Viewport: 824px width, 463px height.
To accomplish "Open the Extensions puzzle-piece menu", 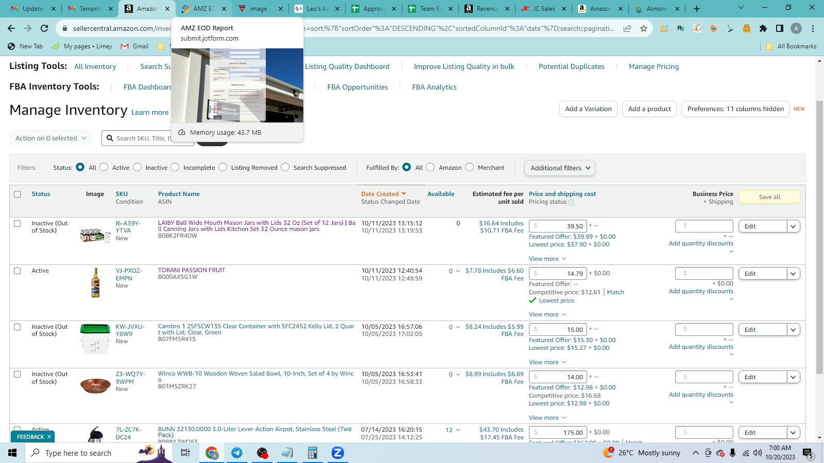I will [x=763, y=28].
